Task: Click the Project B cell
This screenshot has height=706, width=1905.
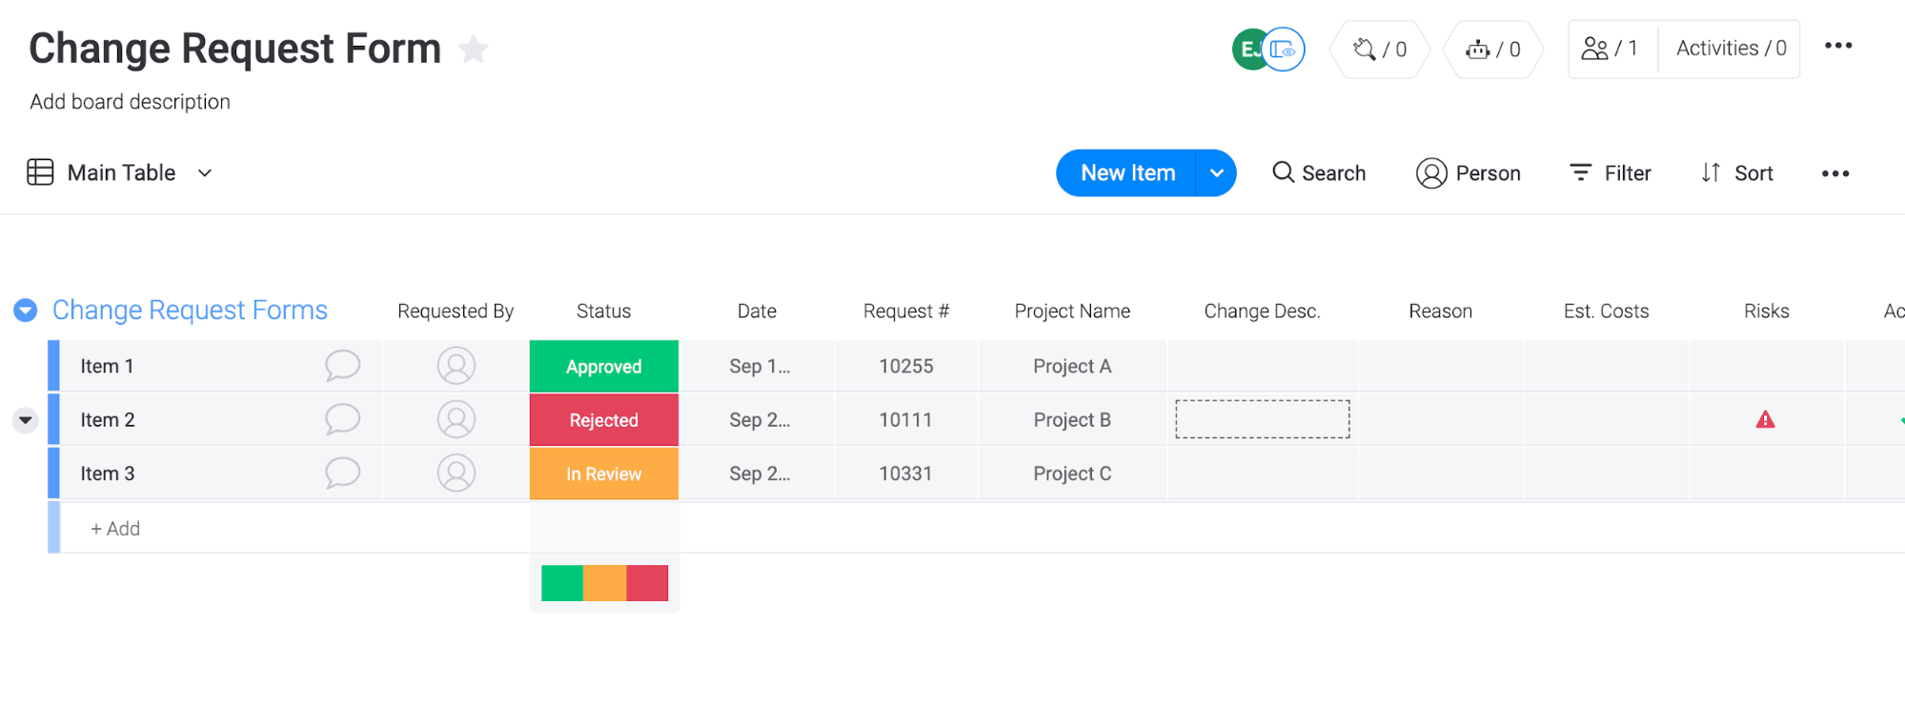Action: [x=1072, y=420]
